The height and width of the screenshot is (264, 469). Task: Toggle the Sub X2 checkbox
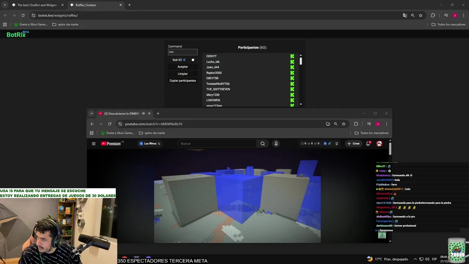[x=193, y=60]
